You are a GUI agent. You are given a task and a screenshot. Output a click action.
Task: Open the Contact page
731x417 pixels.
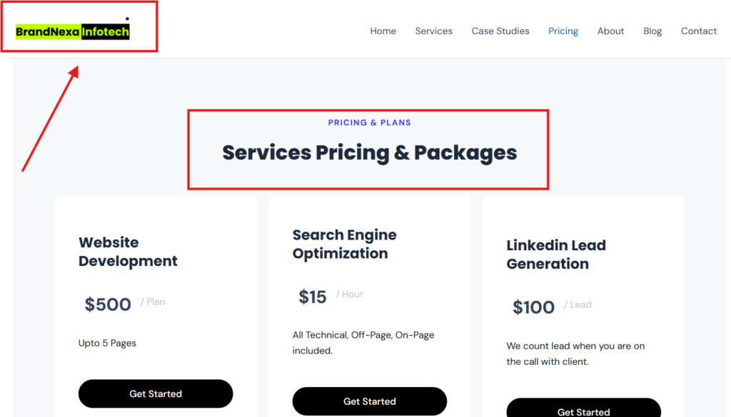click(x=698, y=31)
